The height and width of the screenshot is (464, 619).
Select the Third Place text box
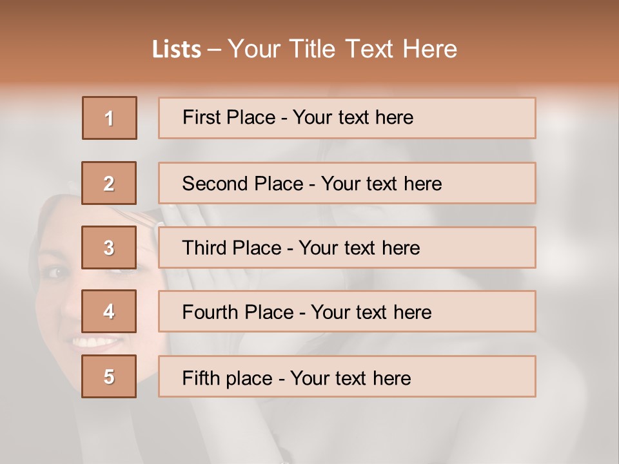point(347,247)
